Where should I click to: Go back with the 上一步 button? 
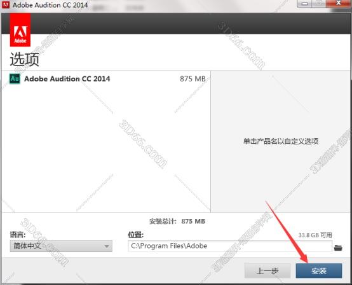coord(267,270)
